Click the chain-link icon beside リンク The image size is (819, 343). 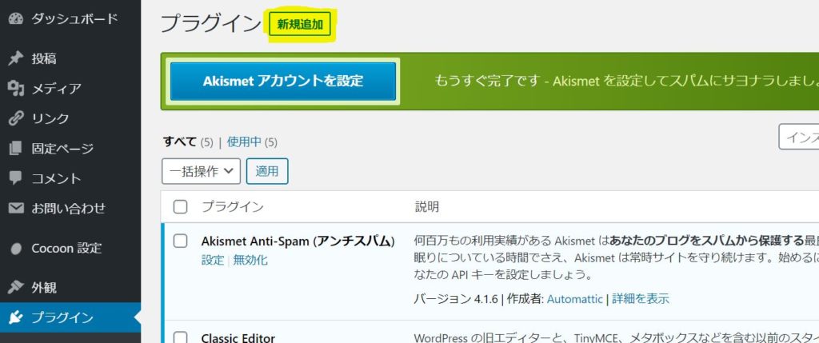coord(16,118)
